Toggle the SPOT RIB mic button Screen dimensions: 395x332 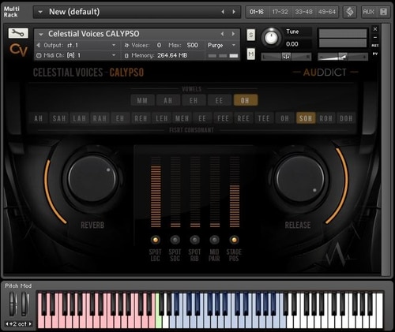194,240
